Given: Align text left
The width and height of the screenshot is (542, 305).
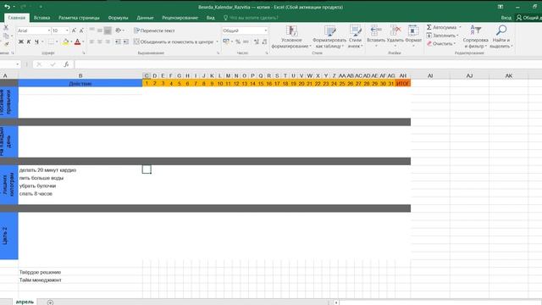Looking at the screenshot, I should click(92, 42).
